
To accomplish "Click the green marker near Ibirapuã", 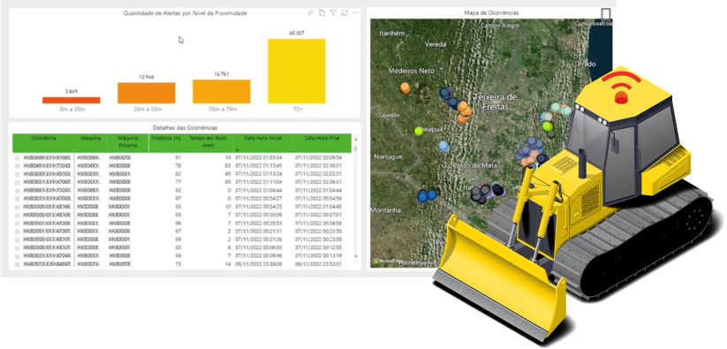I will pos(419,131).
